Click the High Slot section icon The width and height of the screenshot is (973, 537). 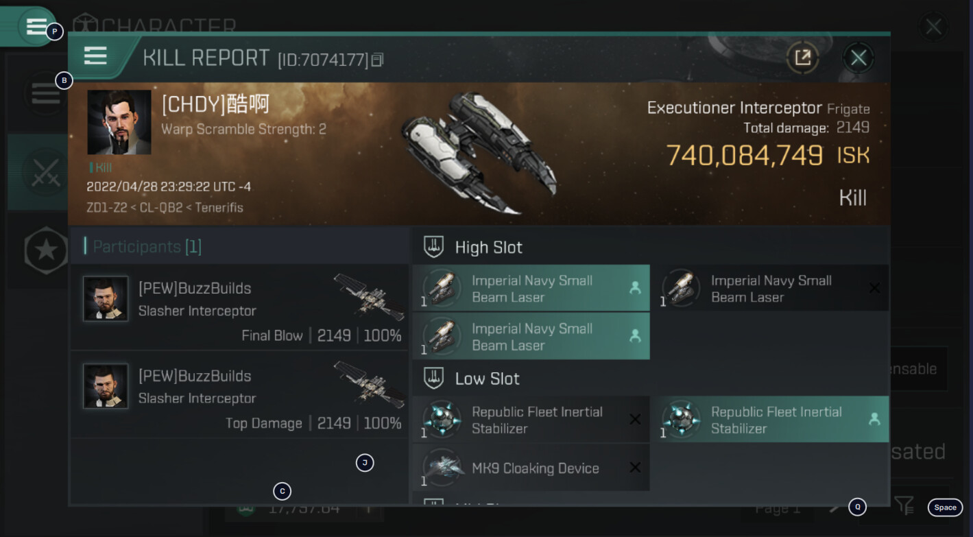coord(433,247)
